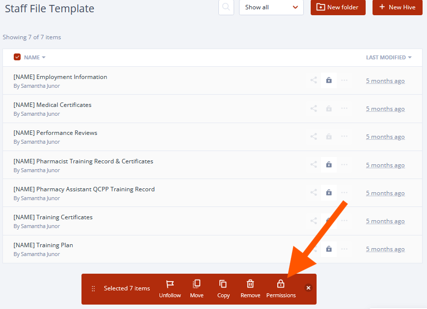
Task: Uncheck the select-all checkbox beside NAME
Action: (17, 57)
